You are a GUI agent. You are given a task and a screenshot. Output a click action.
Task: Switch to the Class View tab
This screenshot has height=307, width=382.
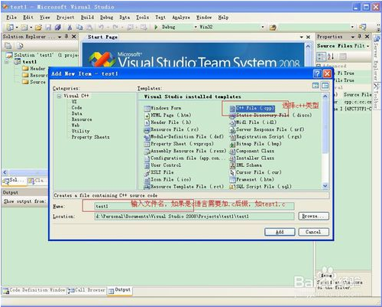pos(37,181)
